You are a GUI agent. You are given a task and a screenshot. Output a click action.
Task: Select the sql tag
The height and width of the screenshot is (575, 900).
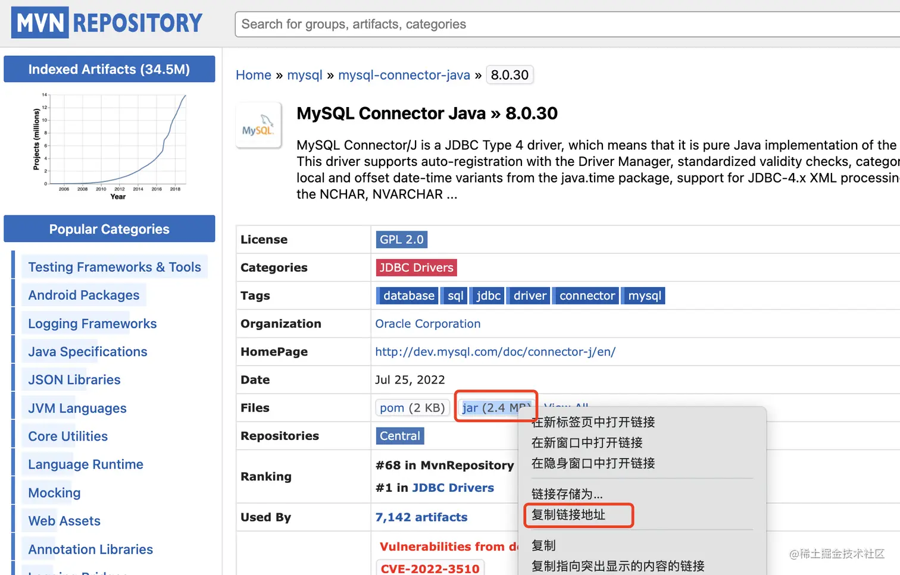(x=455, y=296)
